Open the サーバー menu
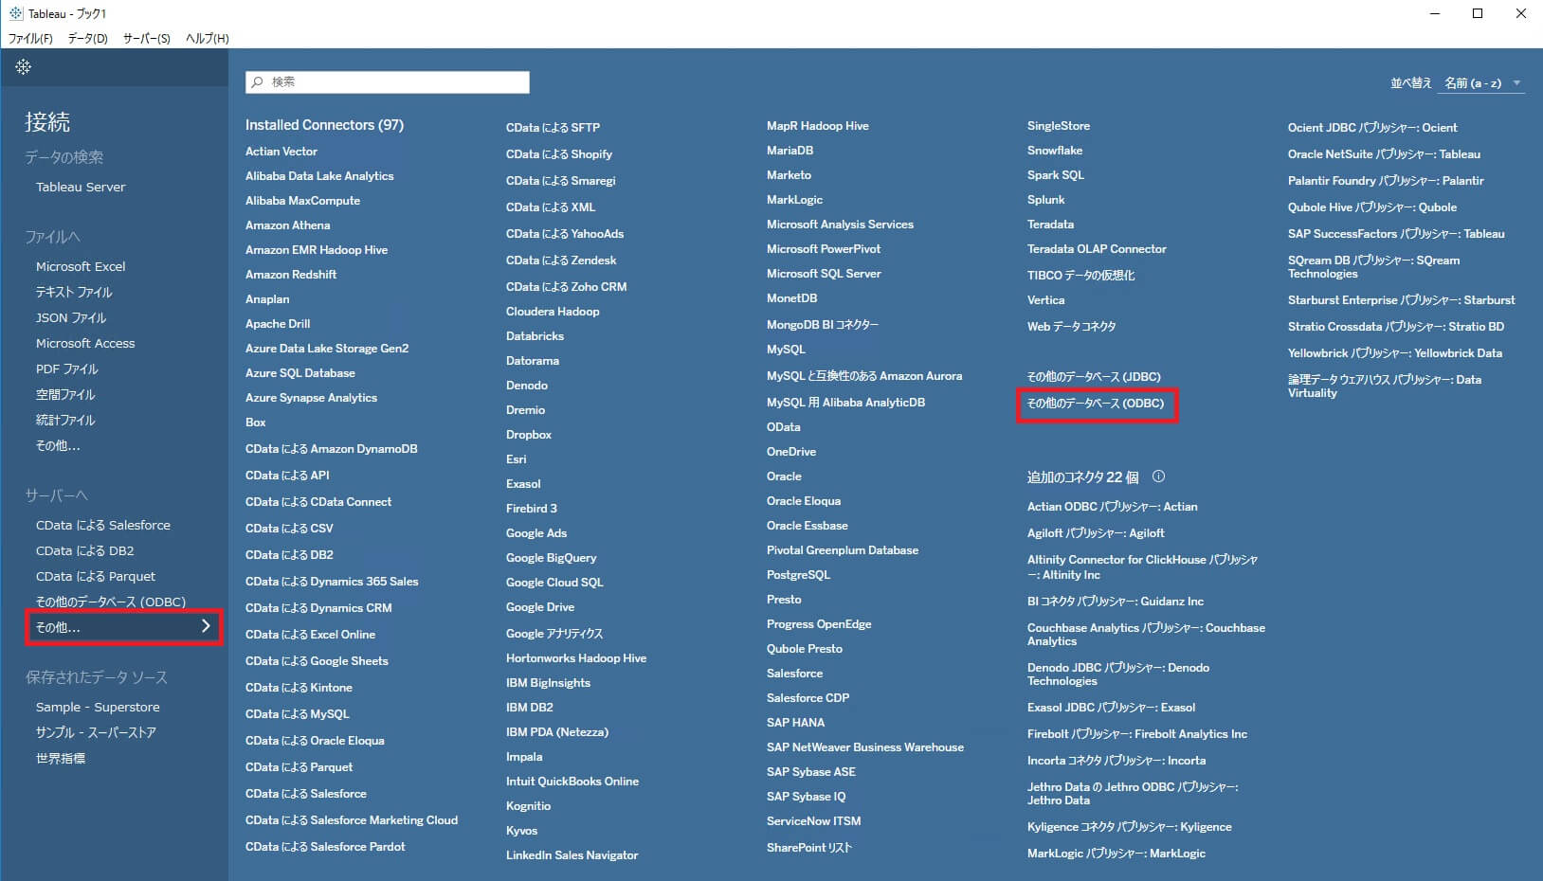Image resolution: width=1543 pixels, height=881 pixels. click(x=145, y=39)
